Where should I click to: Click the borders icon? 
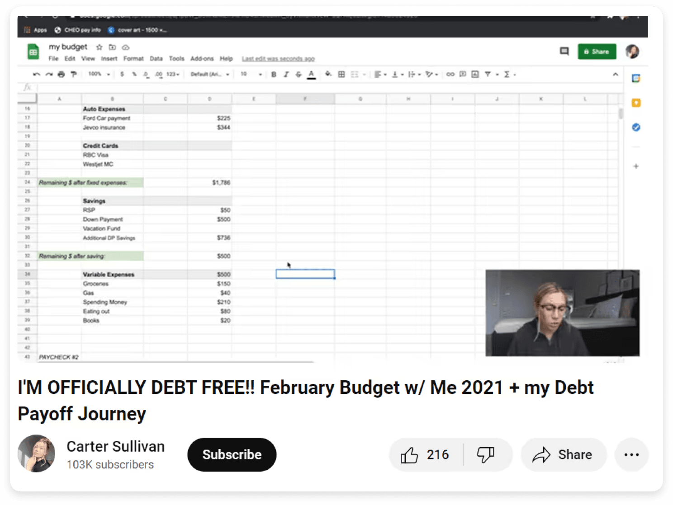pyautogui.click(x=341, y=74)
